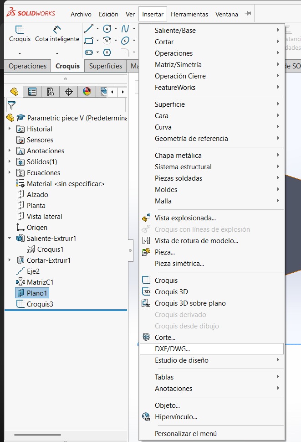Choose DXF/DWG... from Insertar menu
Viewport: 301px width, 442px height.
[212, 348]
